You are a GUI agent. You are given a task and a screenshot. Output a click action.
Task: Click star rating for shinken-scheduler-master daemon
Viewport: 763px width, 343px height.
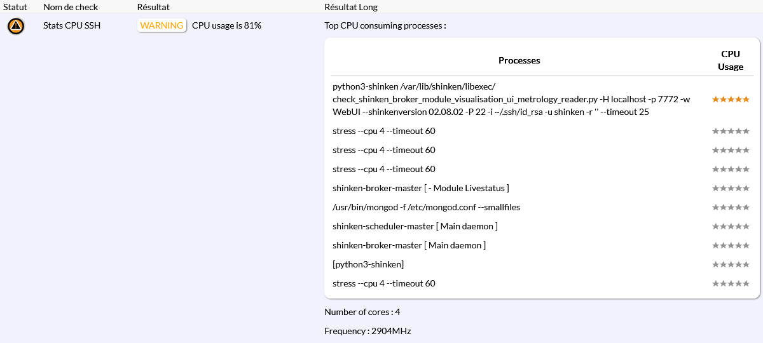tap(731, 226)
